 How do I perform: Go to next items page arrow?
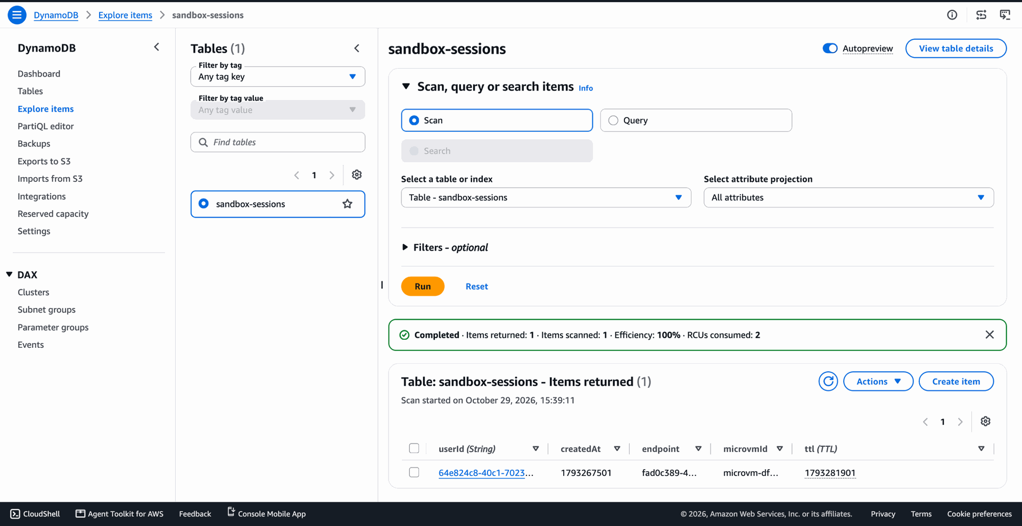960,422
